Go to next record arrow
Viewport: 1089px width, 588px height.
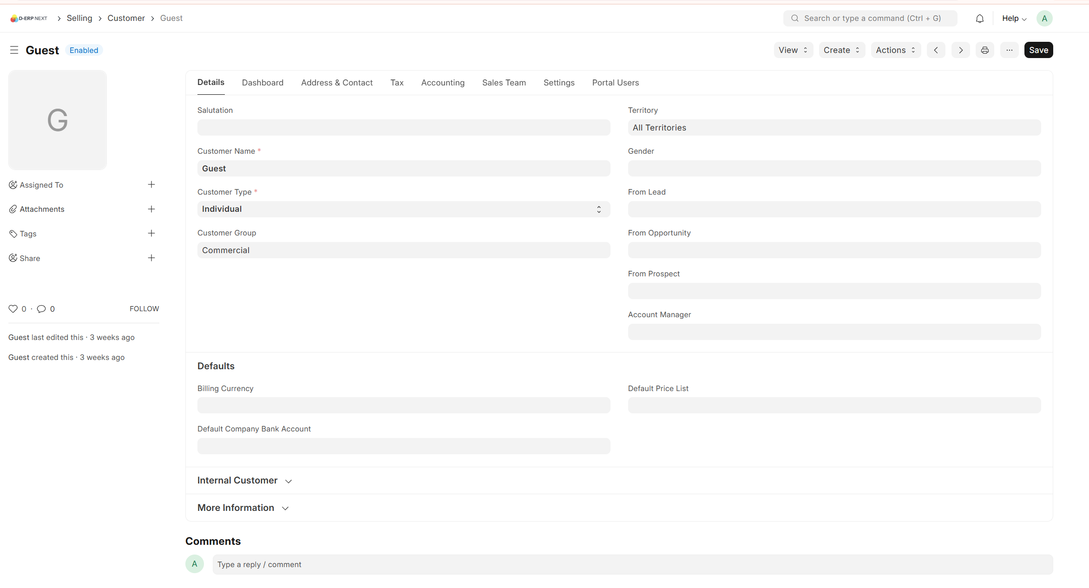tap(960, 50)
